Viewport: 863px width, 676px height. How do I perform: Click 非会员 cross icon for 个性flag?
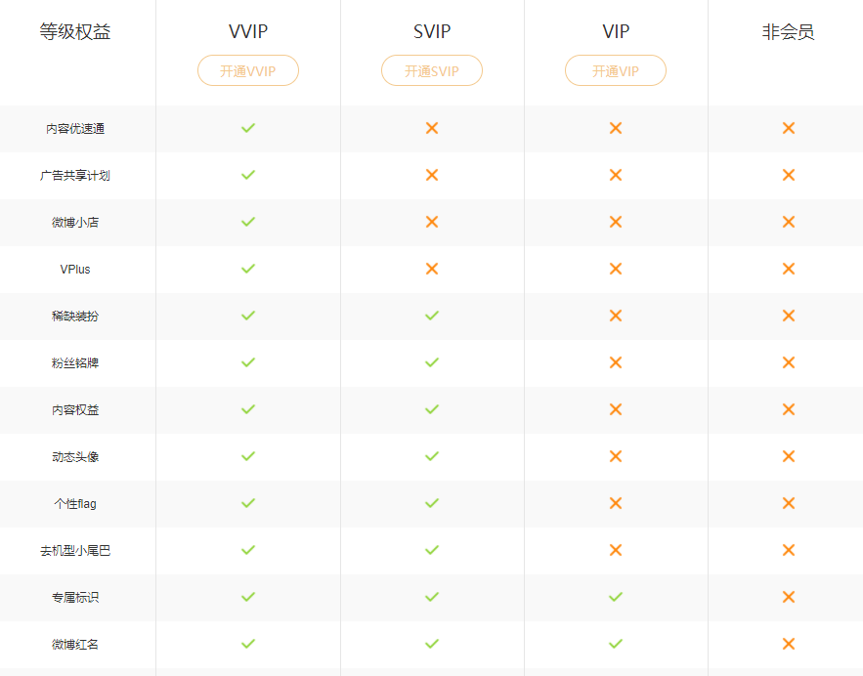pos(789,503)
